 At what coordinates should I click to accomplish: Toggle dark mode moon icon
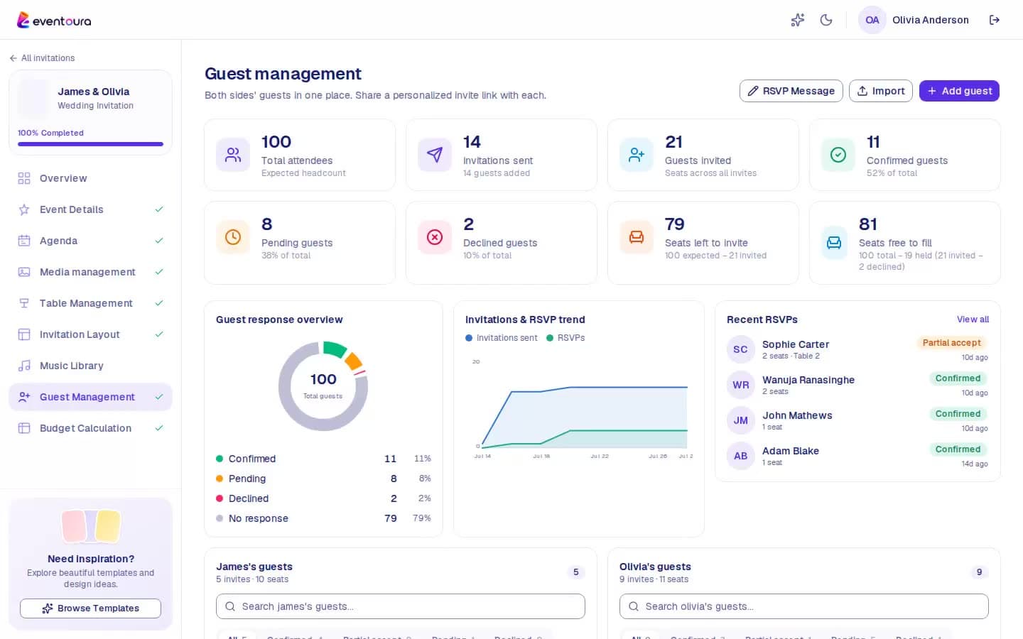[826, 20]
